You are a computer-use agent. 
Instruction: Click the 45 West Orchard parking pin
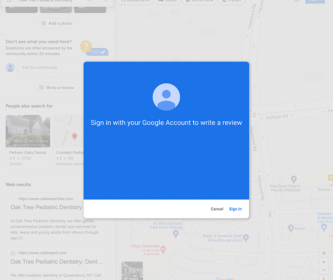pos(176,234)
